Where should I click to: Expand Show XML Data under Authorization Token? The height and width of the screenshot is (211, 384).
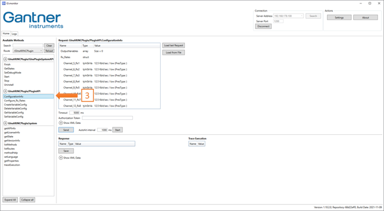(x=60, y=123)
